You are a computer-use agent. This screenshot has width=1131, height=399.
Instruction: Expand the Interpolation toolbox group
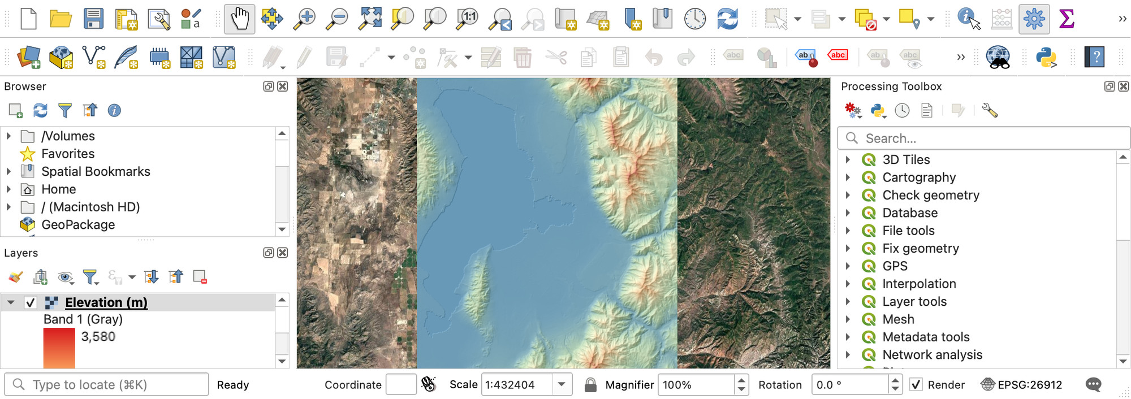[848, 284]
